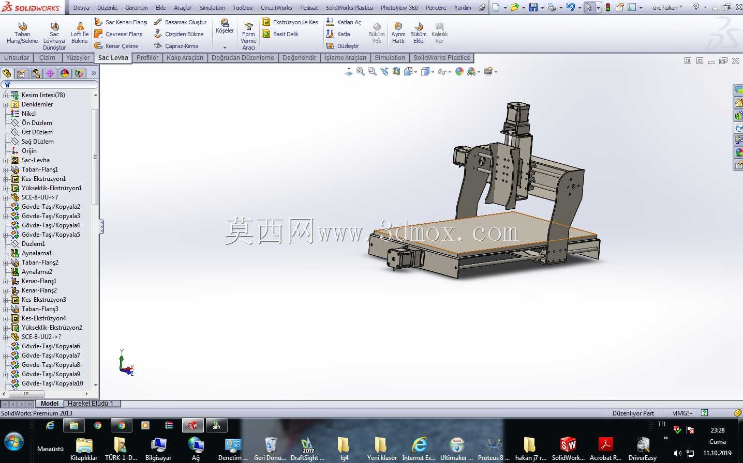Image resolution: width=743 pixels, height=463 pixels.
Task: Expand the Kesim listesi(78) node
Action: [6, 95]
